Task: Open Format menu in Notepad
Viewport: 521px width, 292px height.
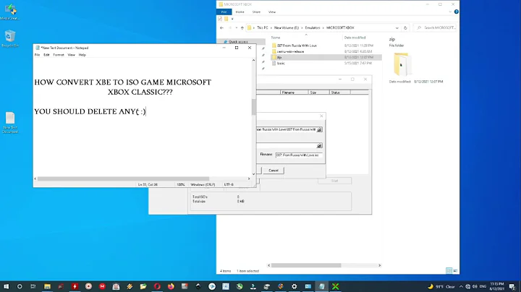Action: (x=59, y=55)
